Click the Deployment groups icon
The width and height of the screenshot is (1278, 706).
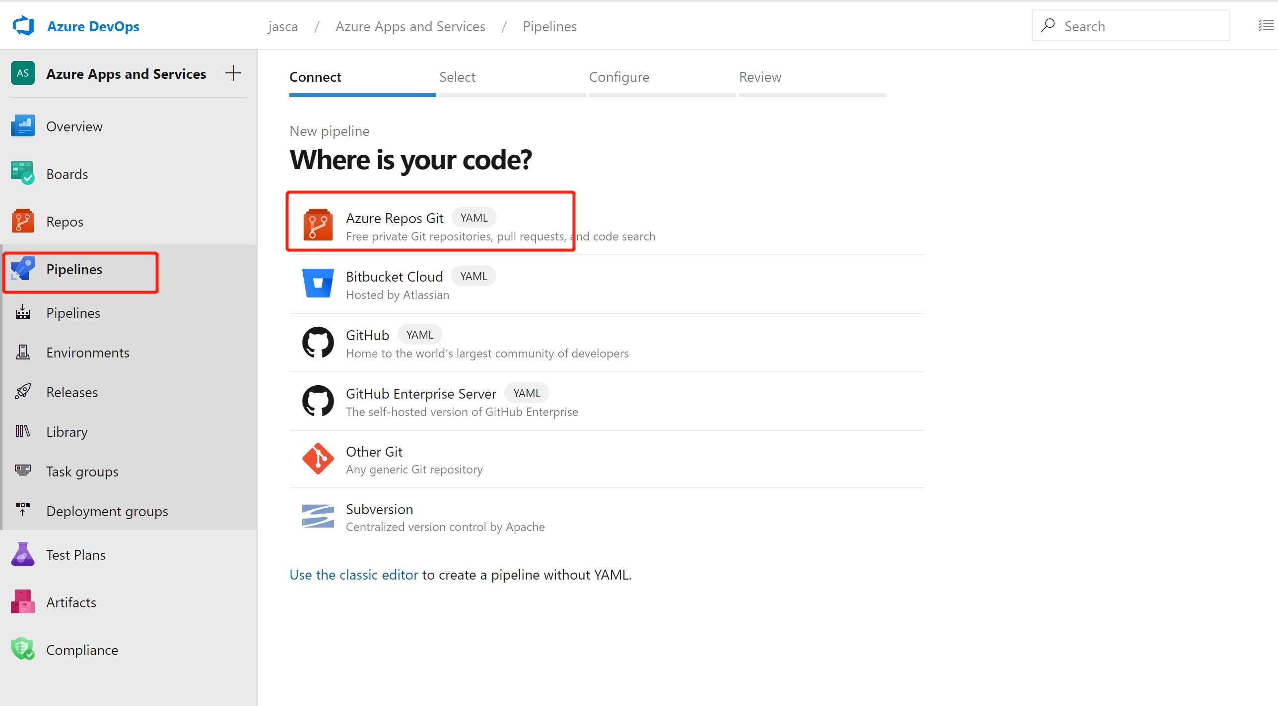click(x=23, y=511)
